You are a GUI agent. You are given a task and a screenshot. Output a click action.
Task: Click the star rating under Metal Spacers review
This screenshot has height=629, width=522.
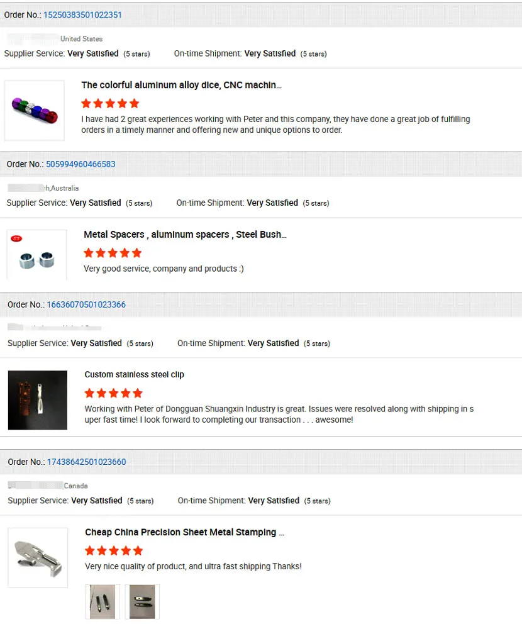[113, 253]
